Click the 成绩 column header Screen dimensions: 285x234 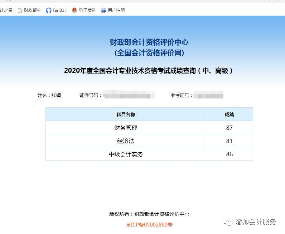click(x=230, y=114)
